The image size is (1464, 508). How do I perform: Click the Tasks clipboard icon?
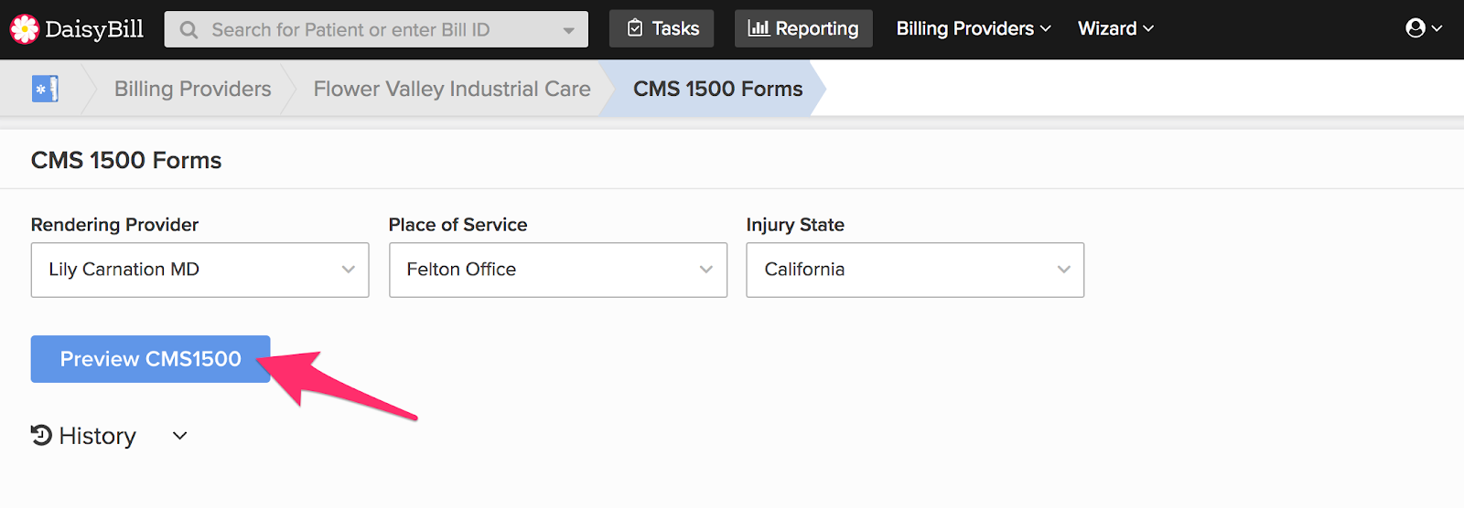[x=635, y=28]
